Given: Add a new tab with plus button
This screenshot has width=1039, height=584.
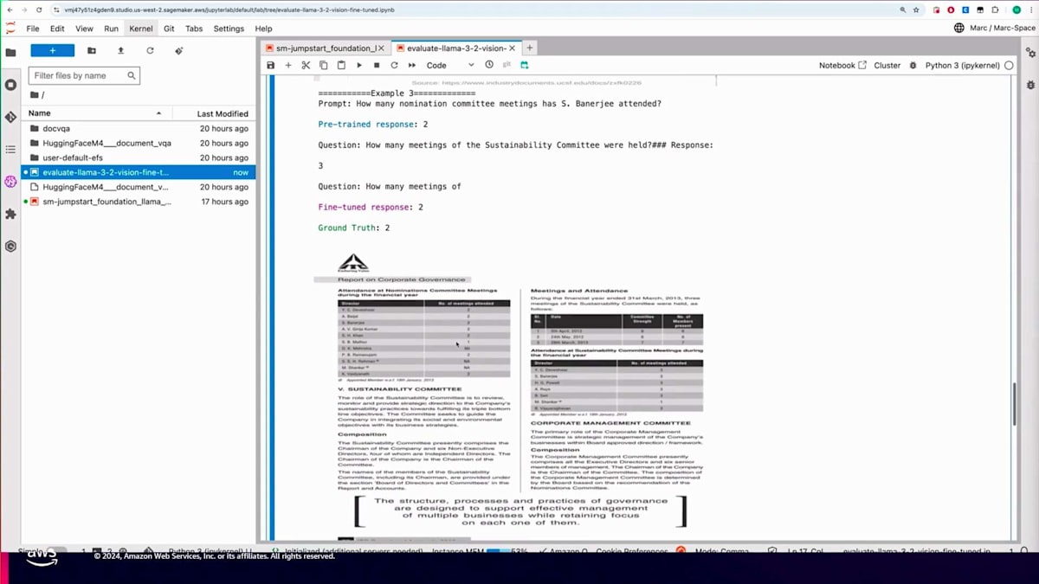Looking at the screenshot, I should click(x=530, y=48).
